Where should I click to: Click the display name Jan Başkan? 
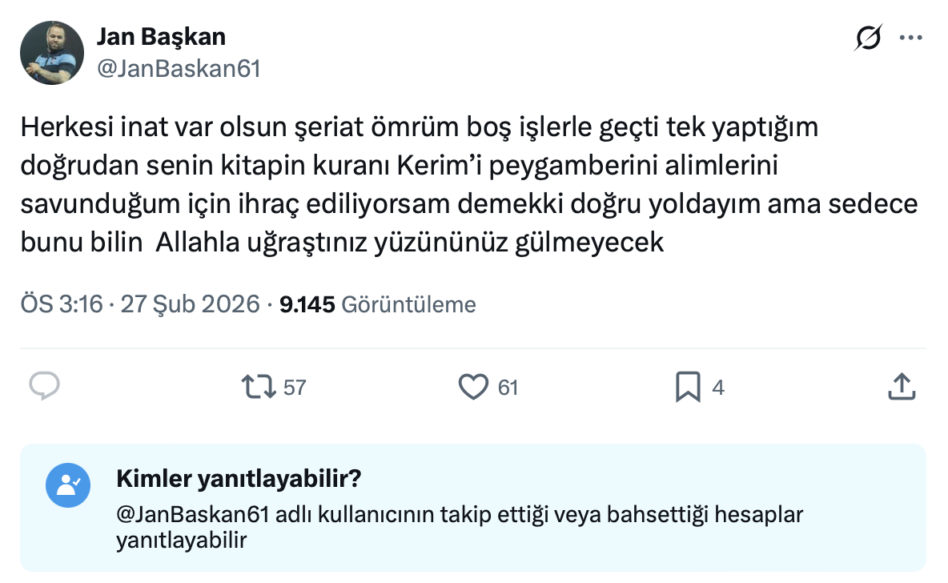click(x=161, y=37)
